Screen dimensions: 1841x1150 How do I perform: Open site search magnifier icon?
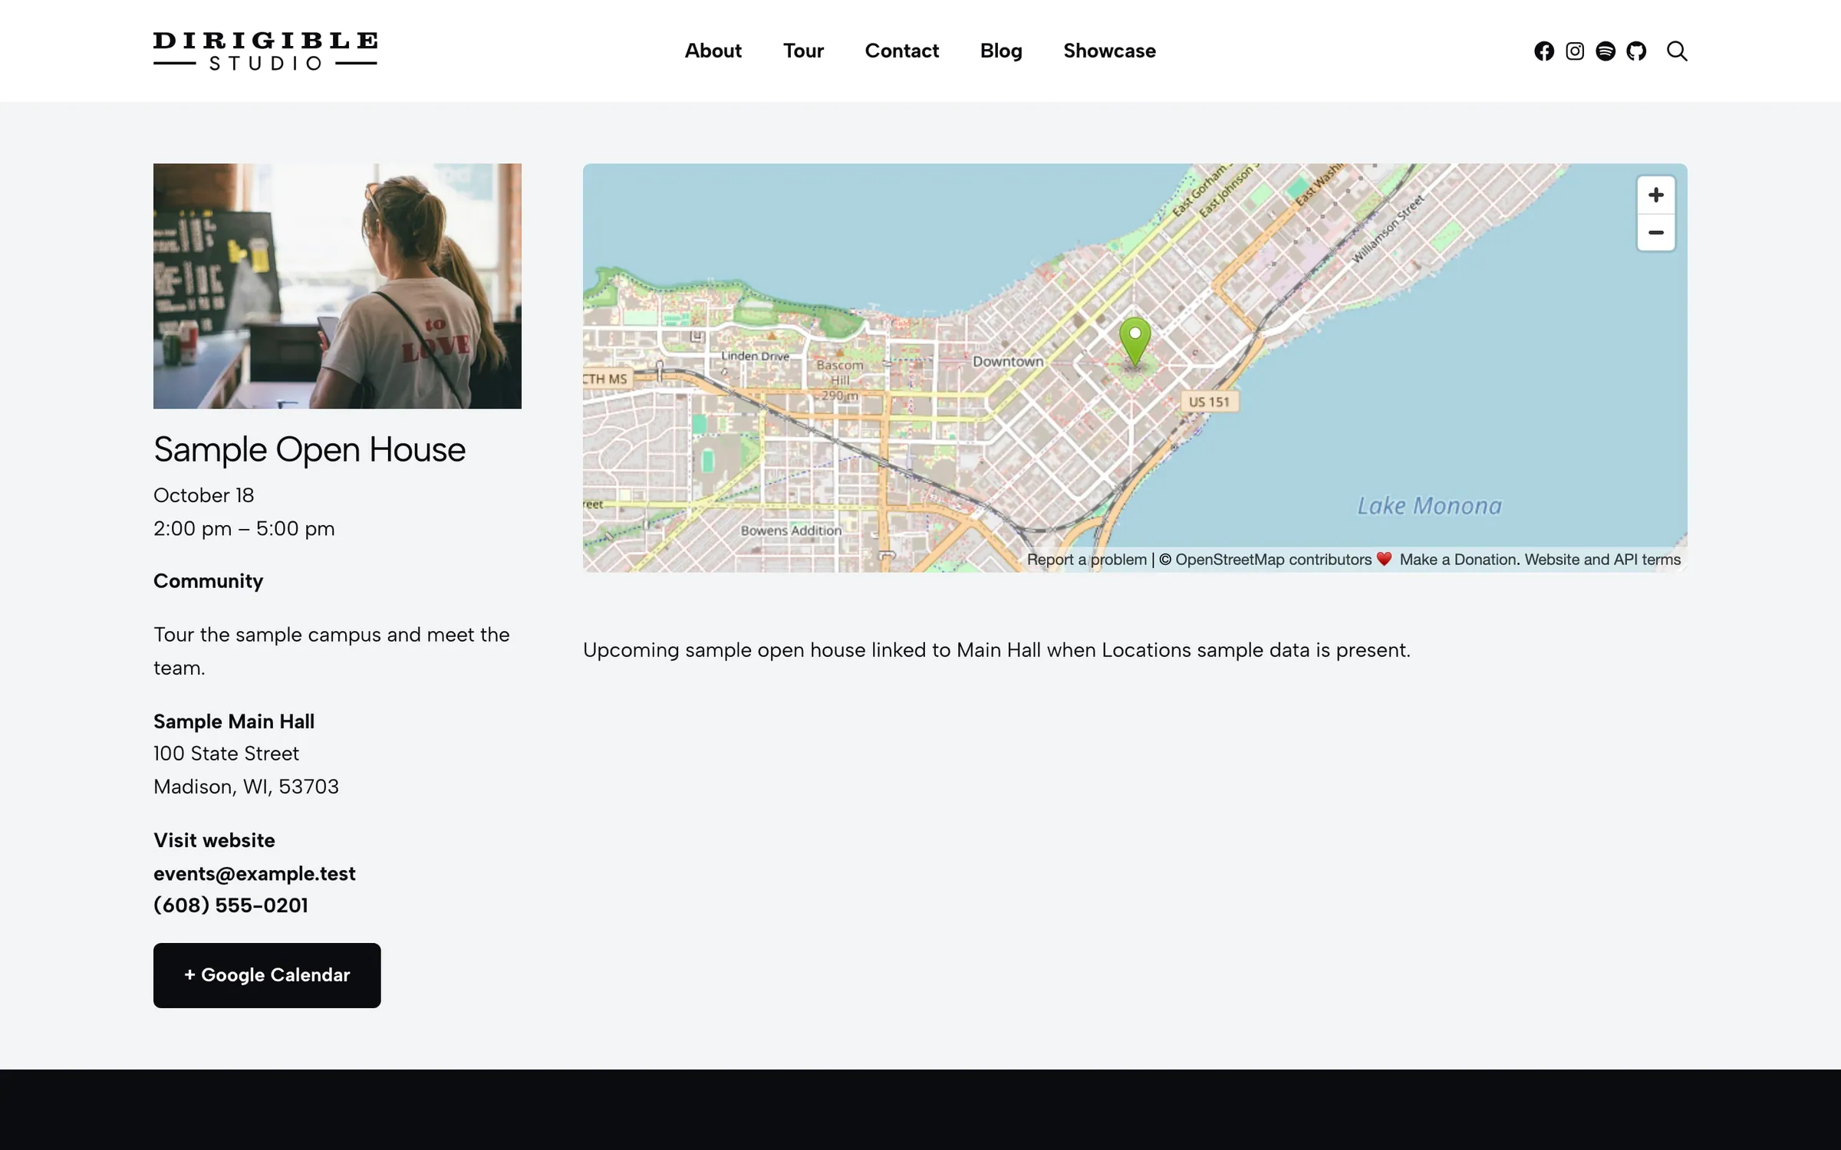(x=1677, y=51)
